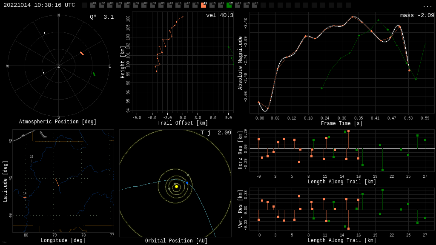Select station indicator 06 in top bar
436x245 pixels.
135,5
